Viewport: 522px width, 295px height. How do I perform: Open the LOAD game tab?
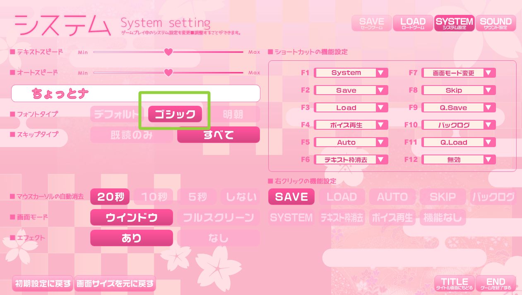[413, 24]
